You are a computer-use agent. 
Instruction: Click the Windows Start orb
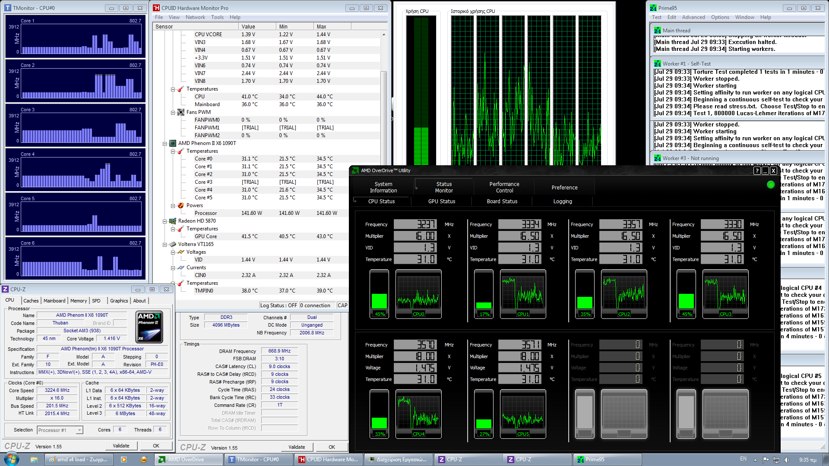click(x=12, y=459)
